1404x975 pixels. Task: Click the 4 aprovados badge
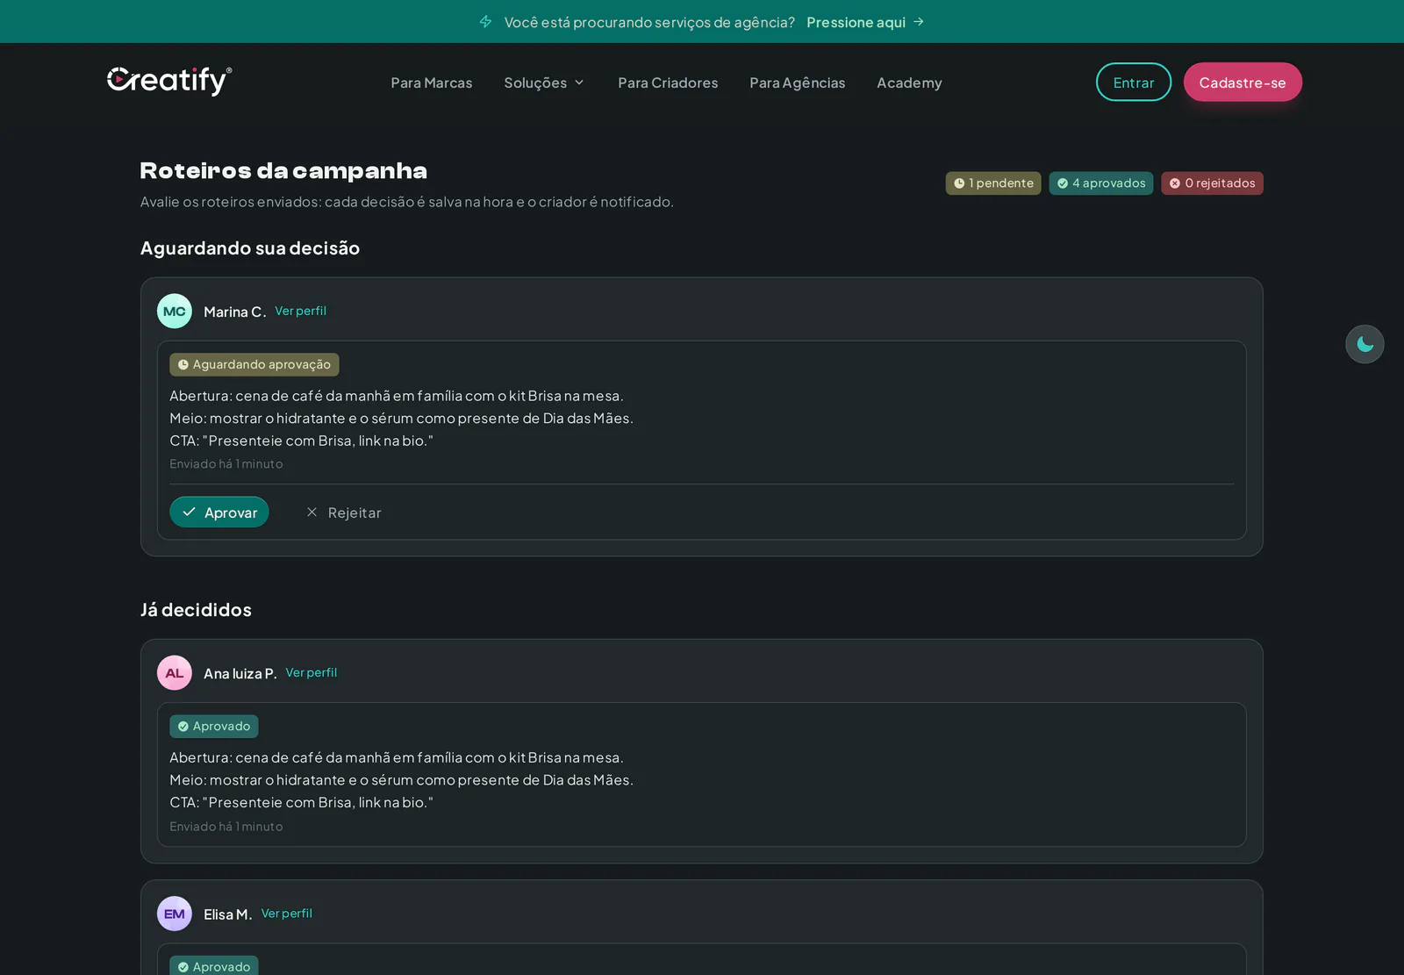click(1101, 183)
